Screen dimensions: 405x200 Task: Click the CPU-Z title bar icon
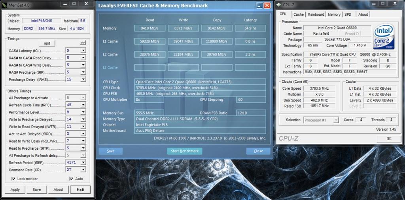(279, 5)
